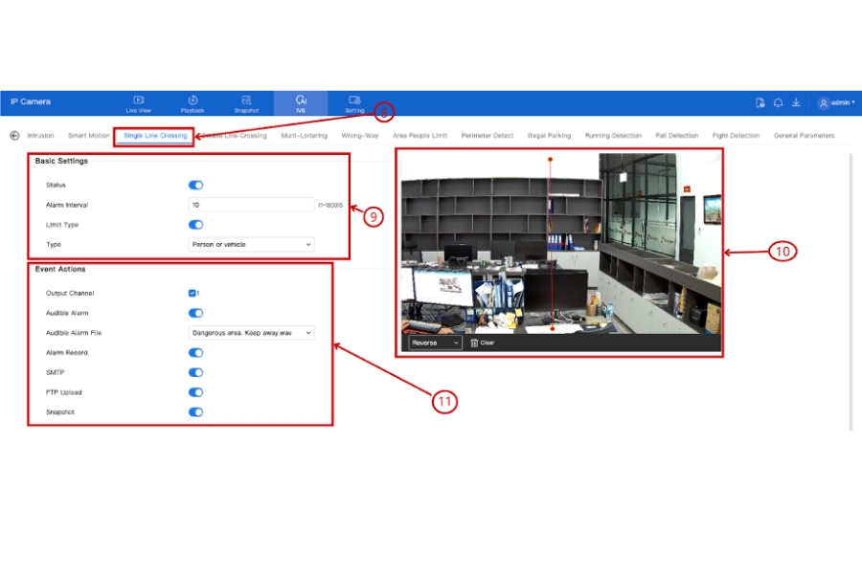Image resolution: width=862 pixels, height=574 pixels.
Task: Click the page vertical scrollbar
Action: pyautogui.click(x=851, y=292)
